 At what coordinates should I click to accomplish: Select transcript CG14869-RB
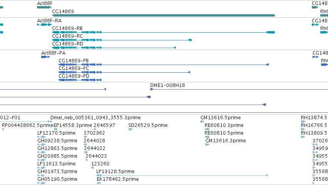(x=163, y=32)
